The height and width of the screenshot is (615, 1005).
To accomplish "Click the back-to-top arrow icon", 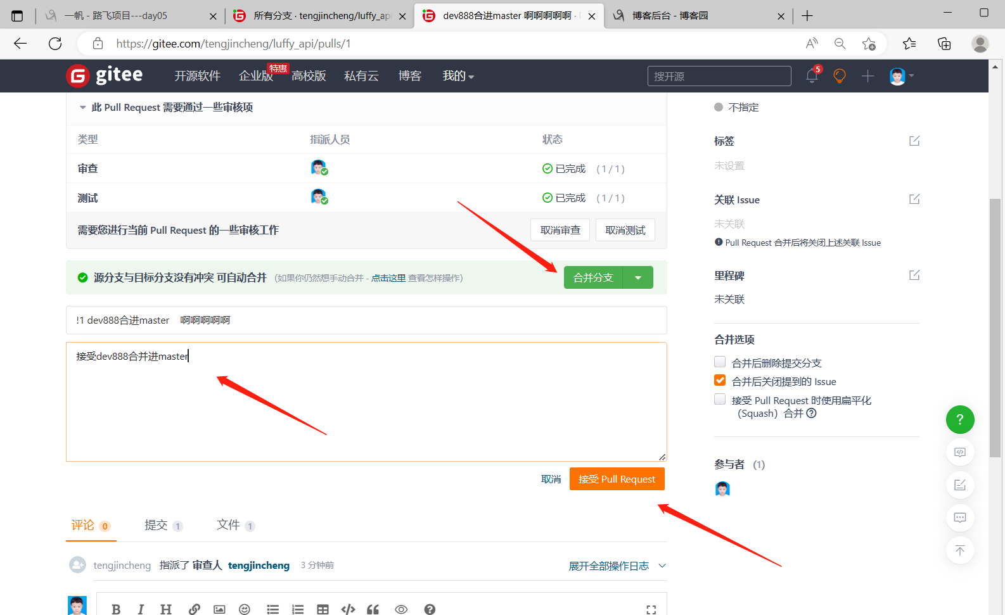I will tap(960, 550).
